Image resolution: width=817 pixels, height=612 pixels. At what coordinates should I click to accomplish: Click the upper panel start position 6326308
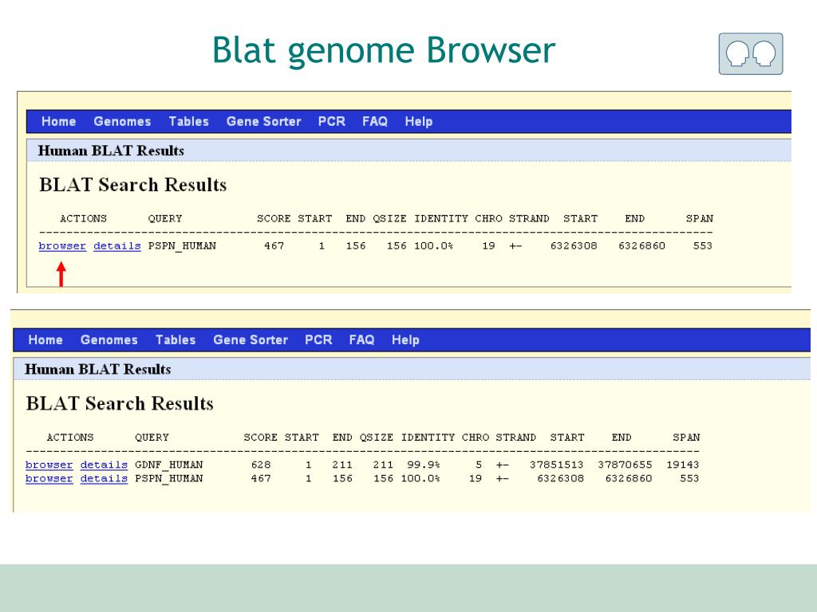(x=574, y=245)
